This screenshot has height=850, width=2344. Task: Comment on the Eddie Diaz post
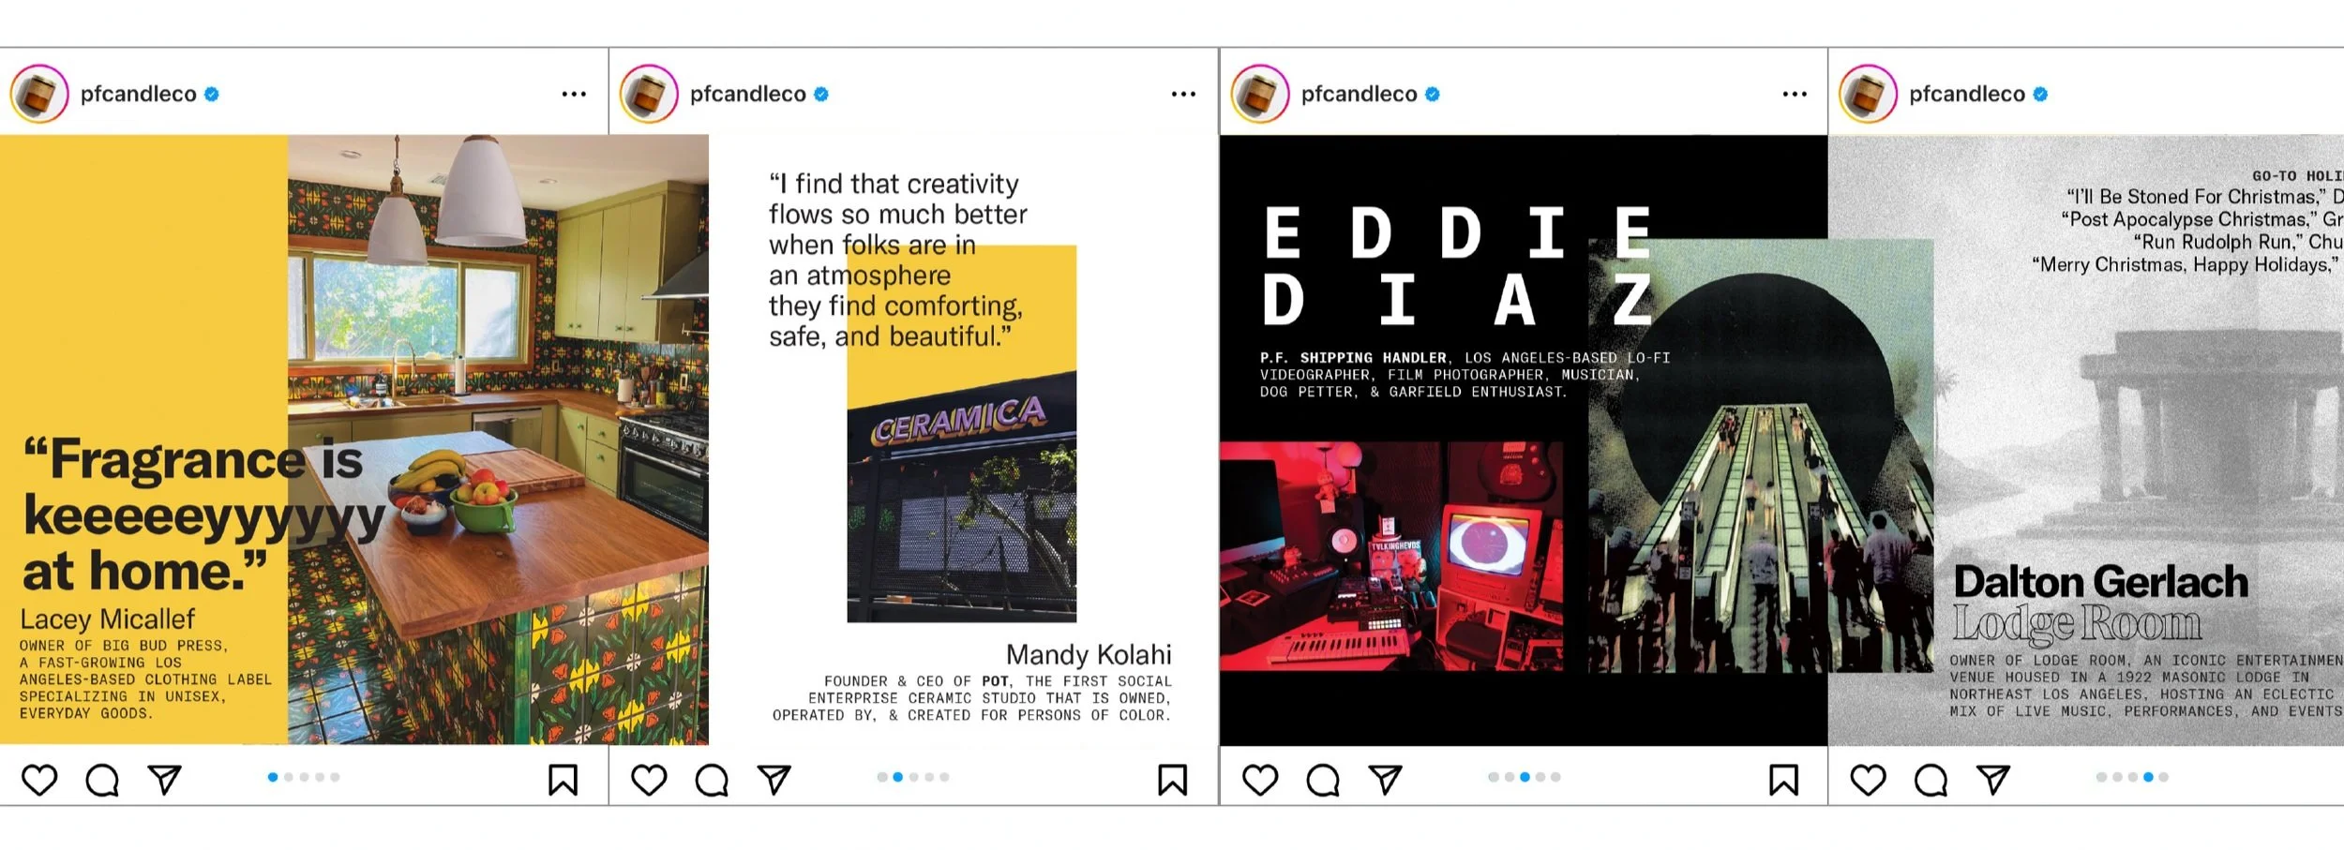click(x=1323, y=780)
